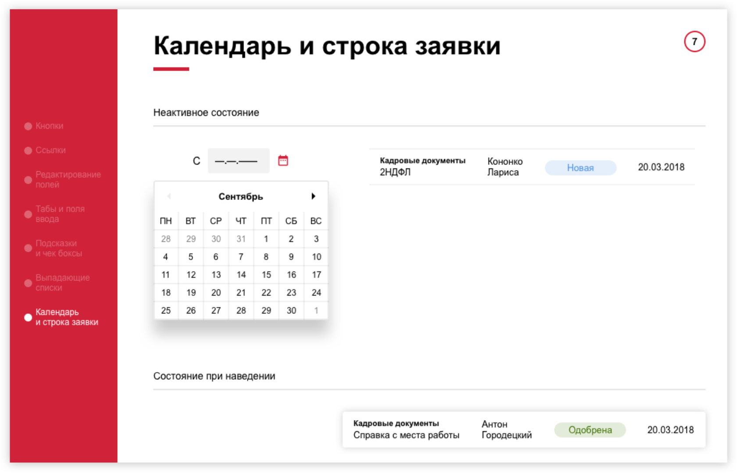Viewport: 737px width, 473px height.
Task: Open Справка с места работы request row
Action: coord(524,430)
